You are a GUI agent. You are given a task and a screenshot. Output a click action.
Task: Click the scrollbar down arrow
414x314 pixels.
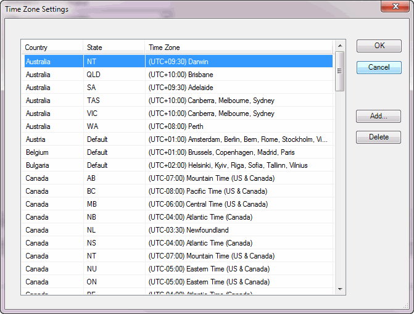point(339,289)
